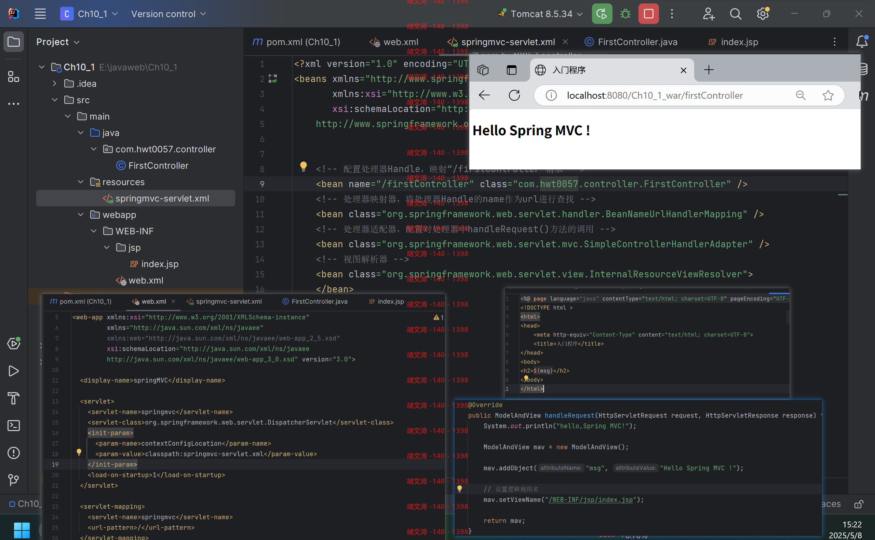This screenshot has height=540, width=875.
Task: Click the /WEB-INF/jsp/index.jsp path link
Action: 590,500
